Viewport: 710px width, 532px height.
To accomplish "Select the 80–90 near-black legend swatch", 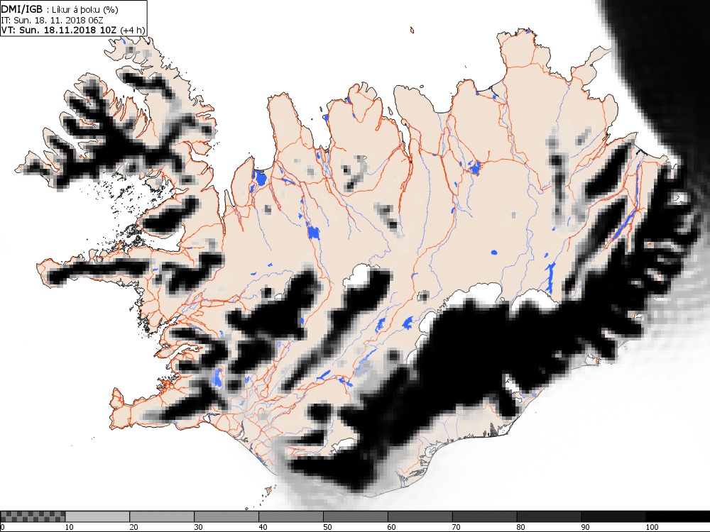I will [549, 516].
